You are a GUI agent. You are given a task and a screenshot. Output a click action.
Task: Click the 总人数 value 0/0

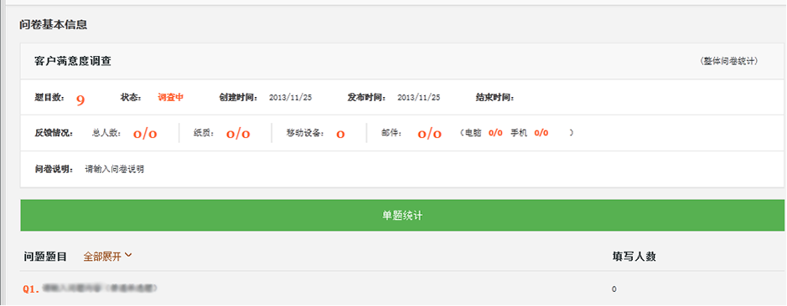click(145, 133)
